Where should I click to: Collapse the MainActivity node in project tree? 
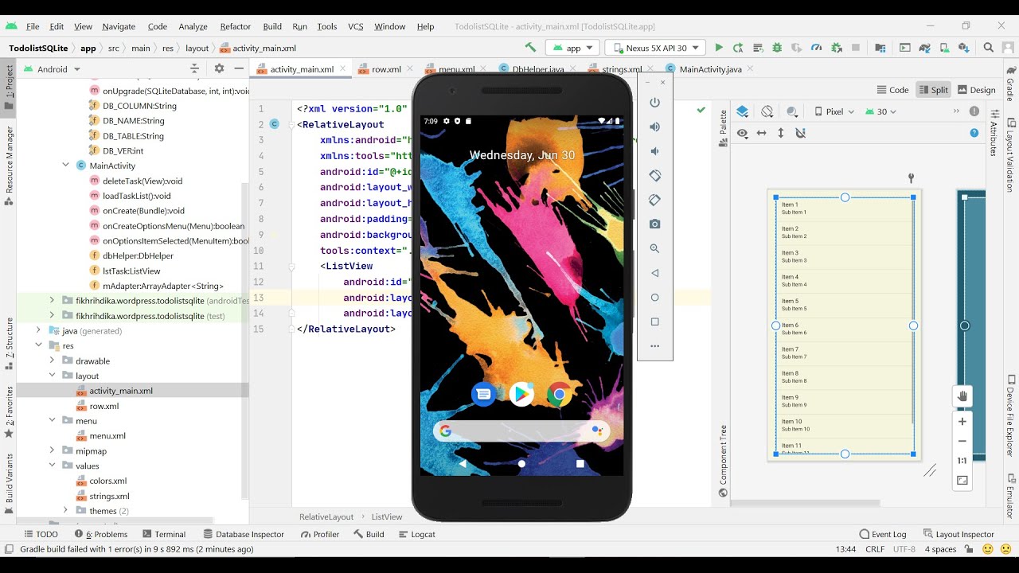(x=66, y=166)
